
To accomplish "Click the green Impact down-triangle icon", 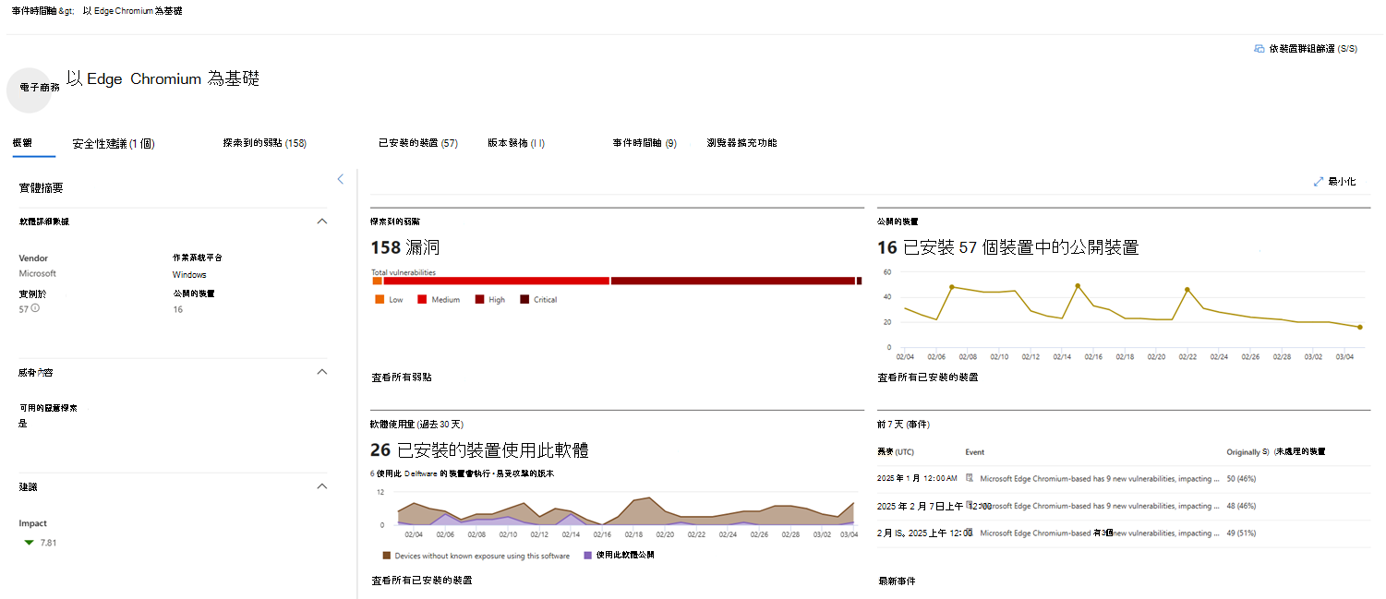I will [30, 543].
